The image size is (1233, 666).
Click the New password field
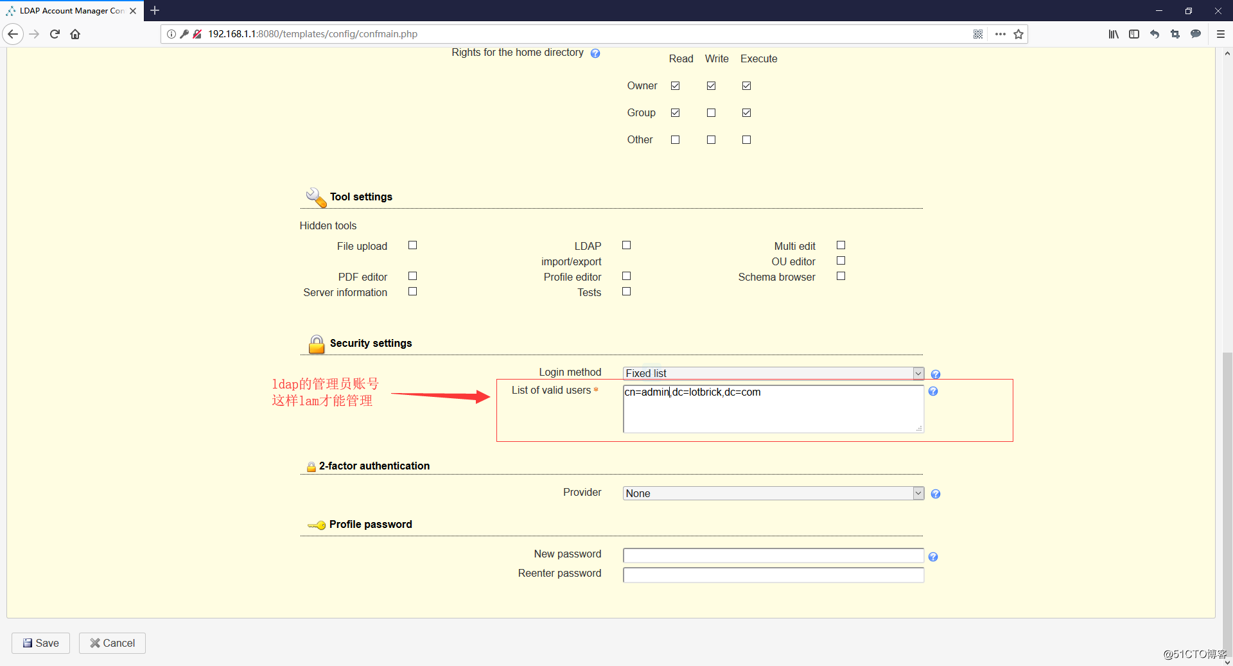773,556
